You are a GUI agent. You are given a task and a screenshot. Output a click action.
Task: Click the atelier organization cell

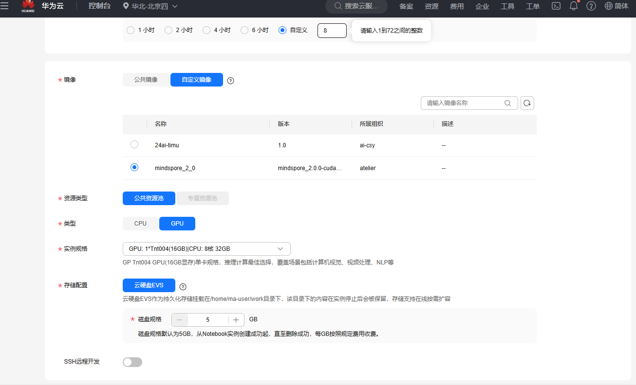pos(368,168)
